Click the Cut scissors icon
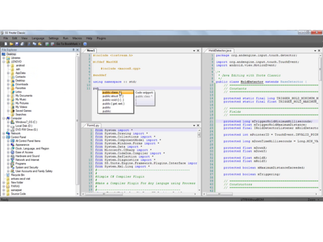This screenshot has width=323, height=242. [29, 44]
